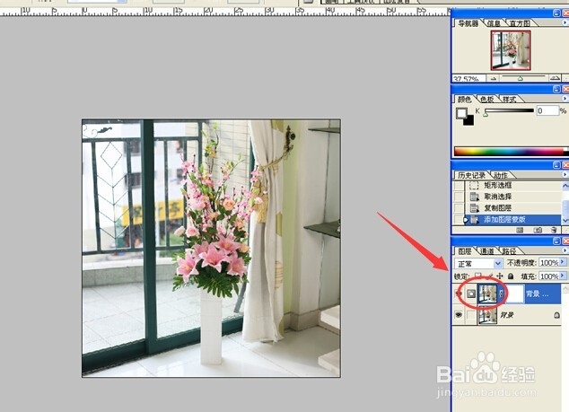The image size is (569, 412).
Task: Click the 37.57% zoom field in Navigator
Action: coord(468,78)
